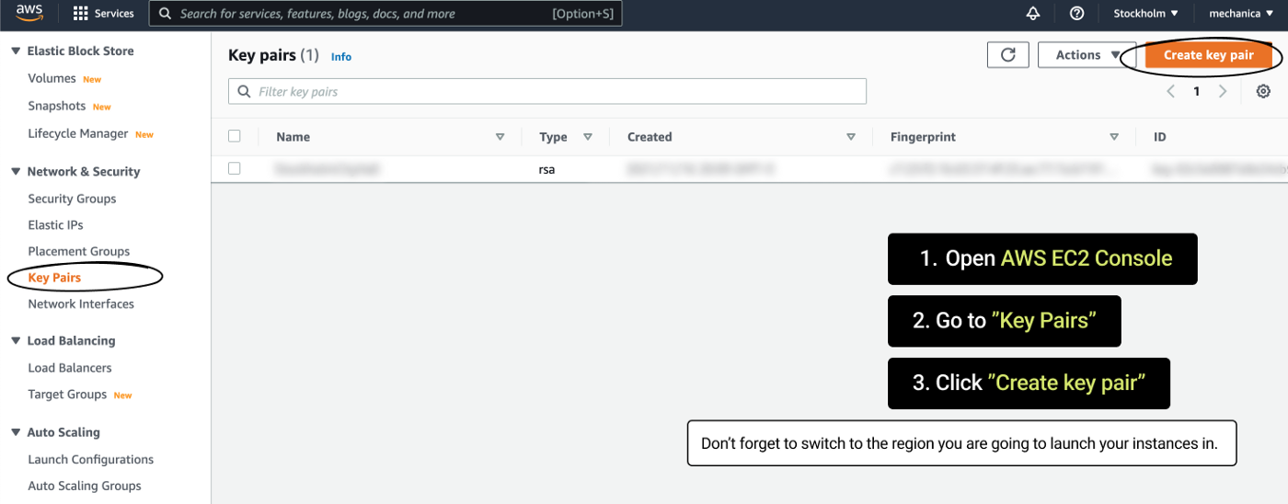Image resolution: width=1288 pixels, height=504 pixels.
Task: Refresh the key pairs list
Action: point(1008,55)
